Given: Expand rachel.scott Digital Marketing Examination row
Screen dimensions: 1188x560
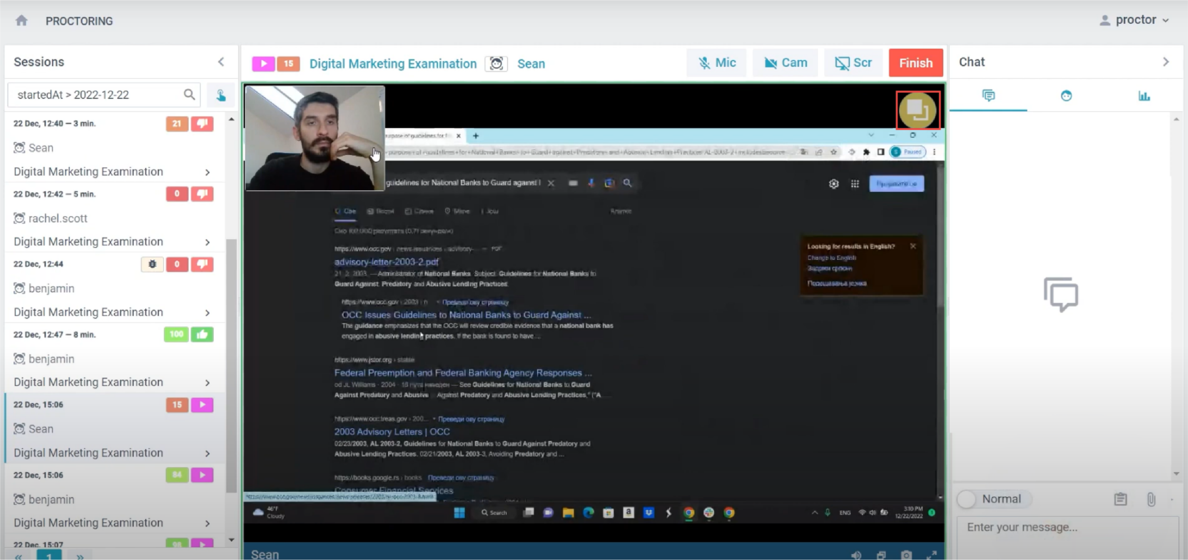Looking at the screenshot, I should coord(207,242).
